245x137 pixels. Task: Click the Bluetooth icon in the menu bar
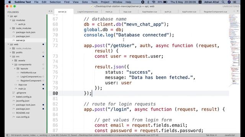click(148, 2)
